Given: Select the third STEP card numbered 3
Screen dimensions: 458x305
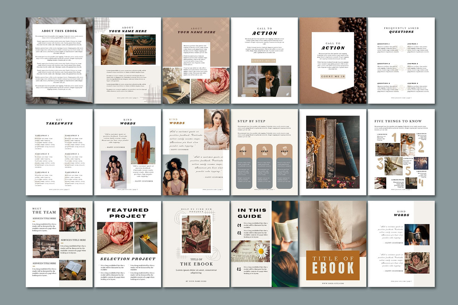Looking at the screenshot, I should point(284,166).
